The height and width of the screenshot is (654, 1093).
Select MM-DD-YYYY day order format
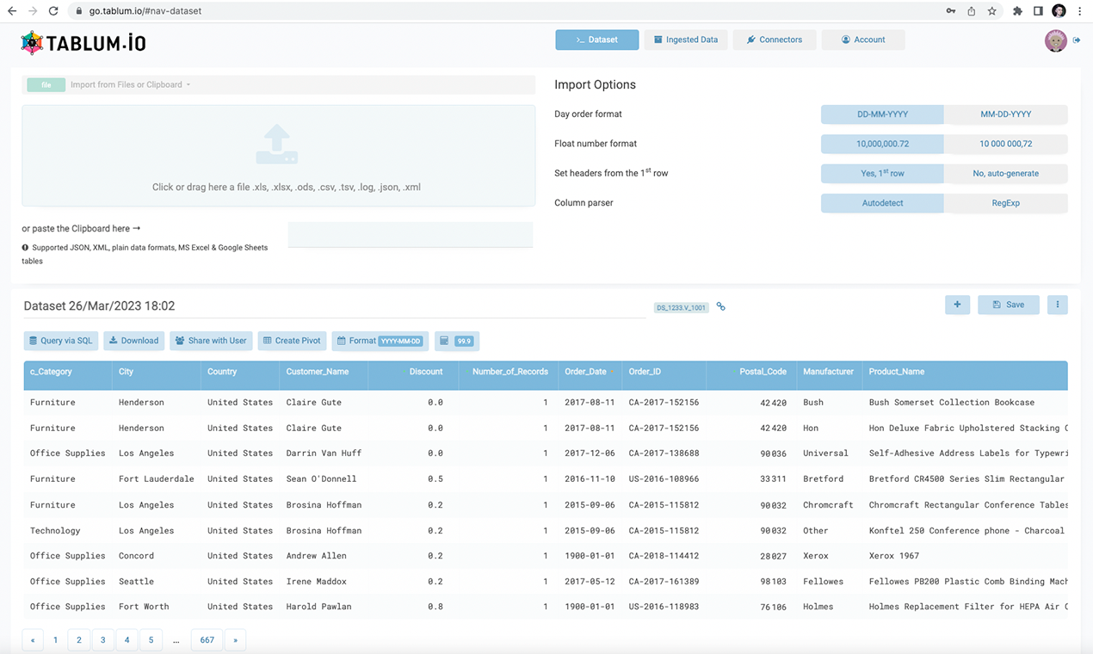[x=1006, y=114]
